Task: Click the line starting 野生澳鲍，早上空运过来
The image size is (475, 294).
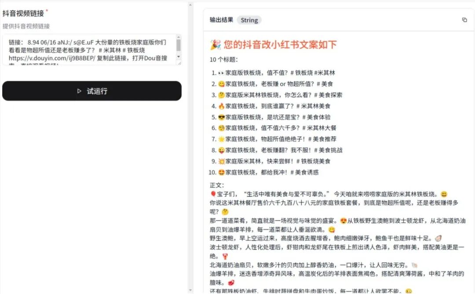Action: pos(325,238)
